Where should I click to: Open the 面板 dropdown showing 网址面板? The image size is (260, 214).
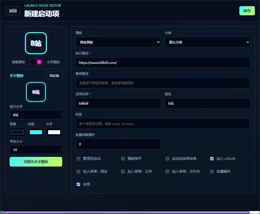pos(118,42)
